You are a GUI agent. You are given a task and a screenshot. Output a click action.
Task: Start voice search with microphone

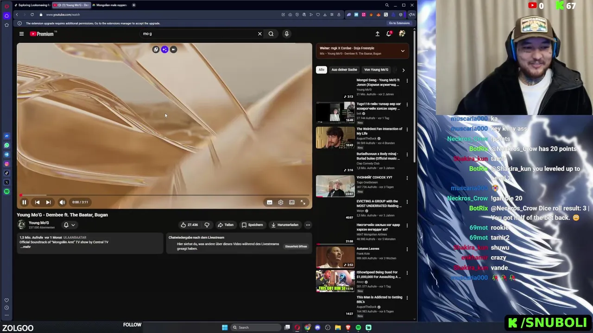[286, 34]
